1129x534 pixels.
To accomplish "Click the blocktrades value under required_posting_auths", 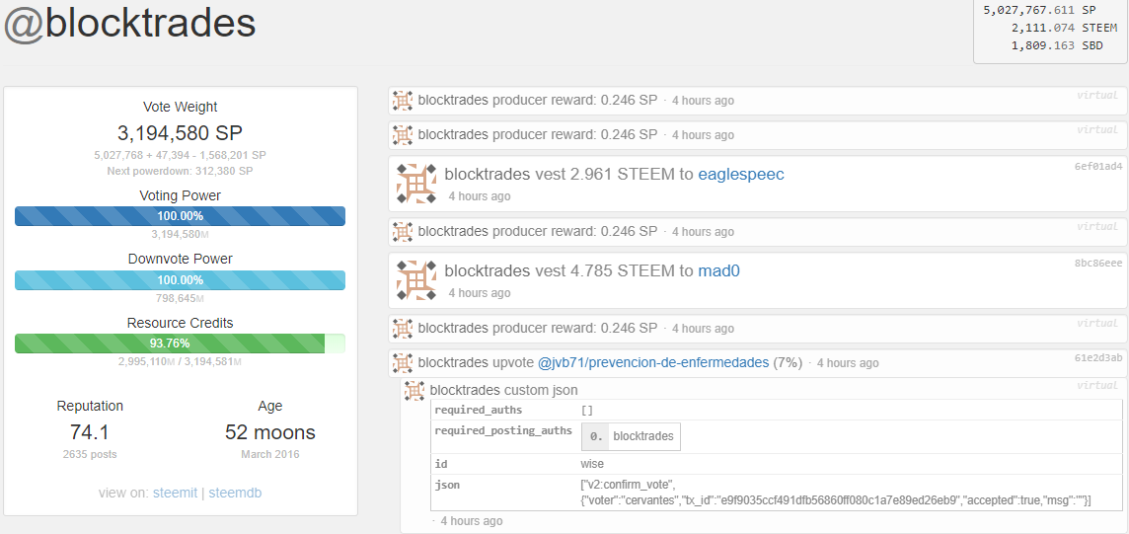I will pos(643,436).
